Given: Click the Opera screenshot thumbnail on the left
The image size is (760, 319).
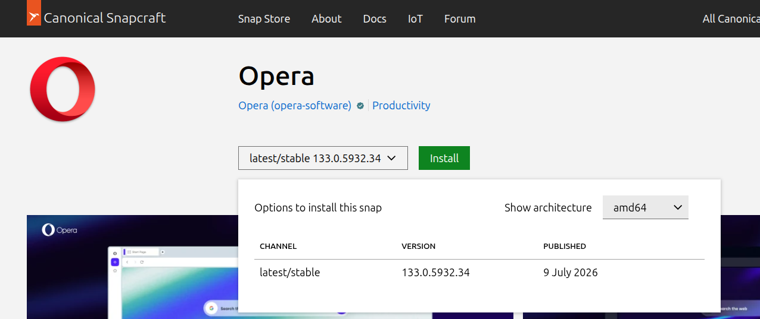Looking at the screenshot, I should pos(132,267).
